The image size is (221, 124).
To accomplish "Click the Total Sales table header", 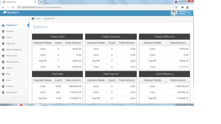I will click(x=58, y=74).
